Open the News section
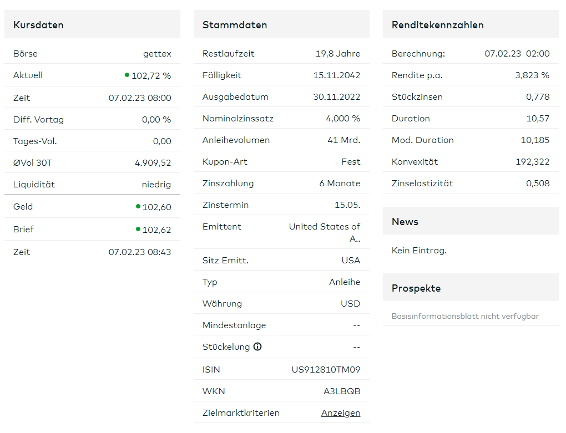 (x=405, y=221)
